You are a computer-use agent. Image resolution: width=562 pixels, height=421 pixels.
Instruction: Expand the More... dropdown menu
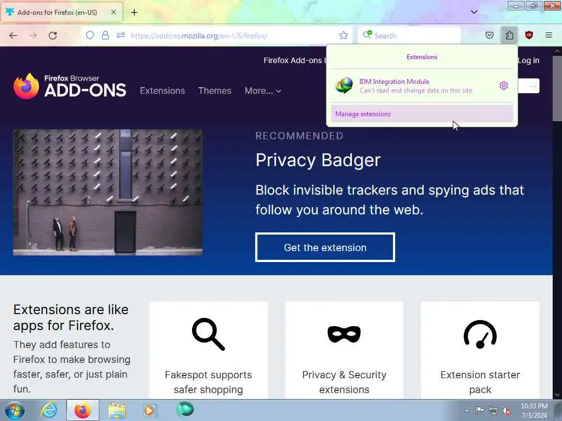tap(263, 90)
